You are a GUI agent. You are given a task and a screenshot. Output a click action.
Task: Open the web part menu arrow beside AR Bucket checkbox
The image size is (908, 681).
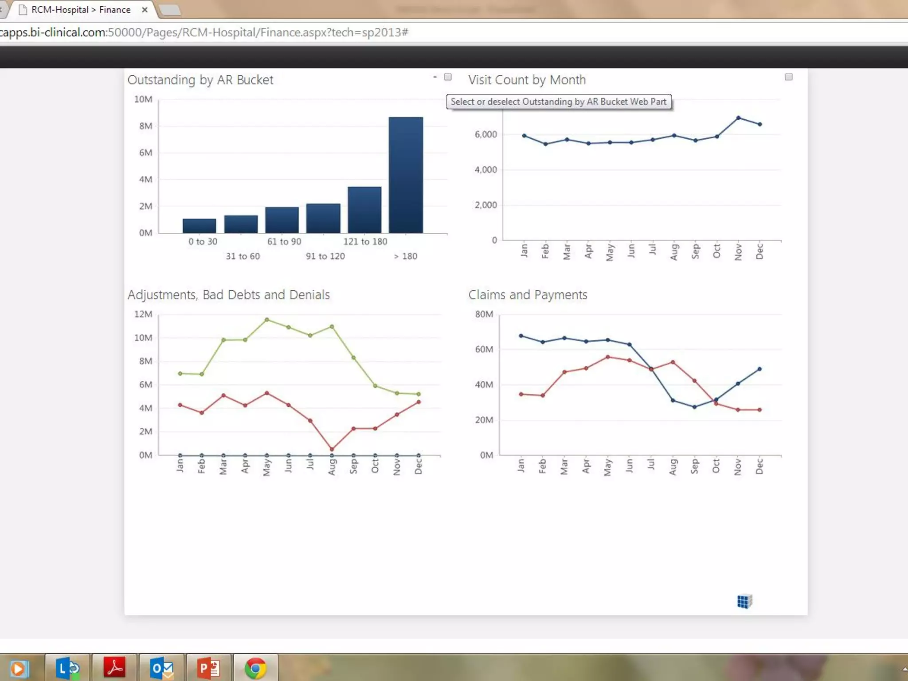[x=435, y=77]
